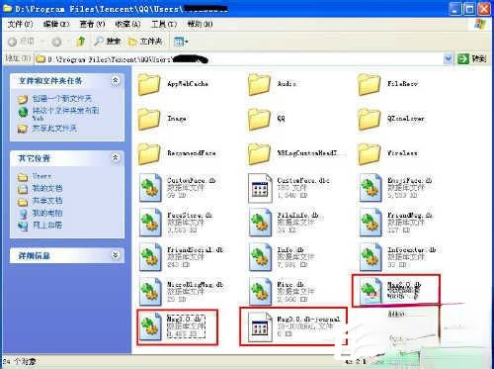Select the Info.db file icon

[260, 257]
